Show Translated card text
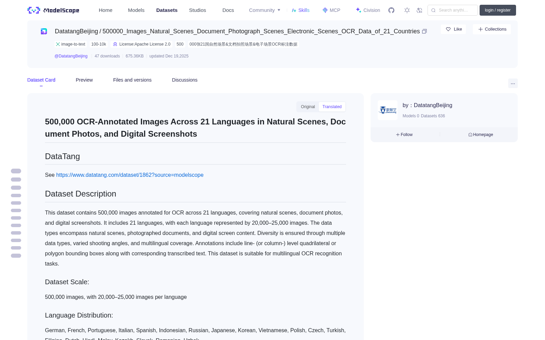This screenshot has height=340, width=545. [332, 107]
